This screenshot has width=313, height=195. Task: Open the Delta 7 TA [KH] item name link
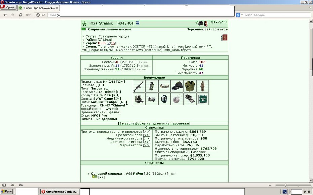click(107, 95)
